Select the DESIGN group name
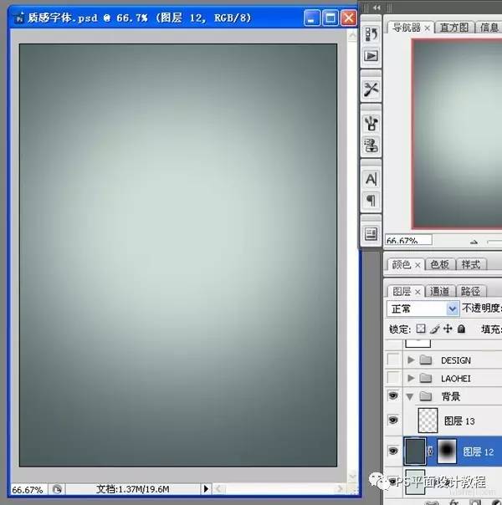The image size is (502, 505). click(456, 360)
